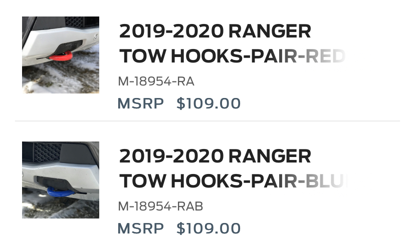
Task: Open the Tow Hooks-Pair-Blue product title
Action: point(233,168)
